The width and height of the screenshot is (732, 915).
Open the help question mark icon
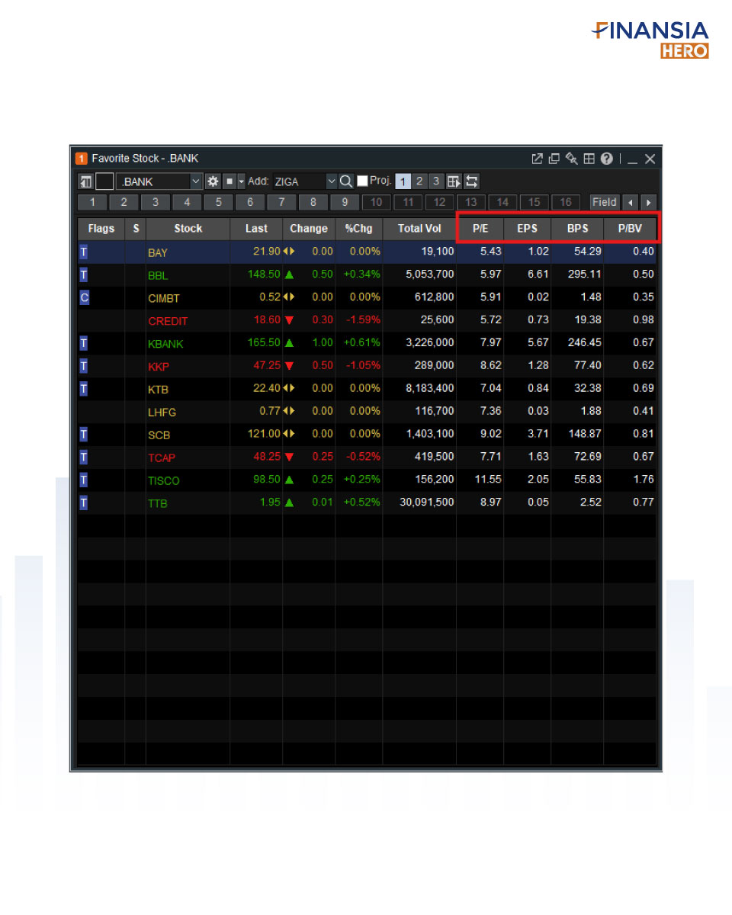[606, 159]
